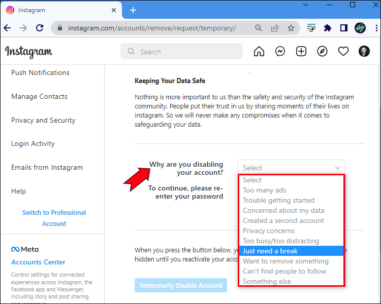This screenshot has height=304, width=381.
Task: Click the share page icon in address bar
Action: [275, 28]
